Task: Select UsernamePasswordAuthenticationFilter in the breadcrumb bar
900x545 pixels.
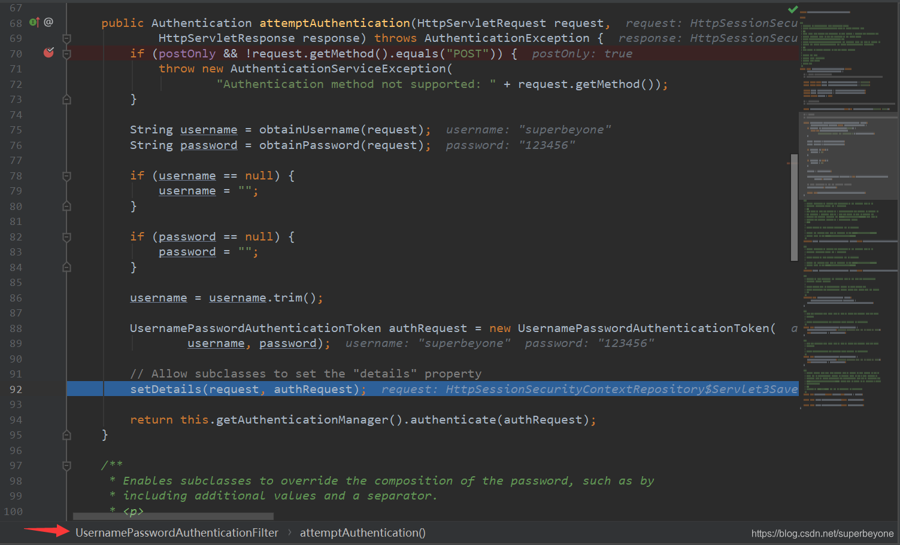Action: tap(177, 532)
